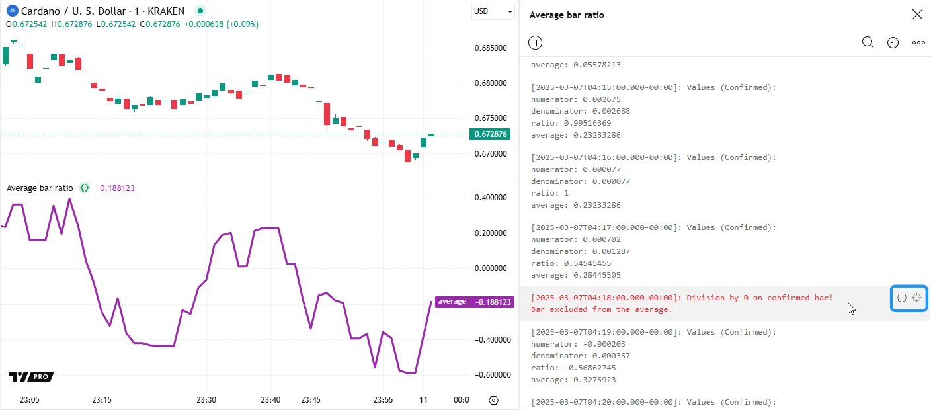This screenshot has height=410, width=931.
Task: Close the Average bar ratio logs pane
Action: (x=917, y=15)
